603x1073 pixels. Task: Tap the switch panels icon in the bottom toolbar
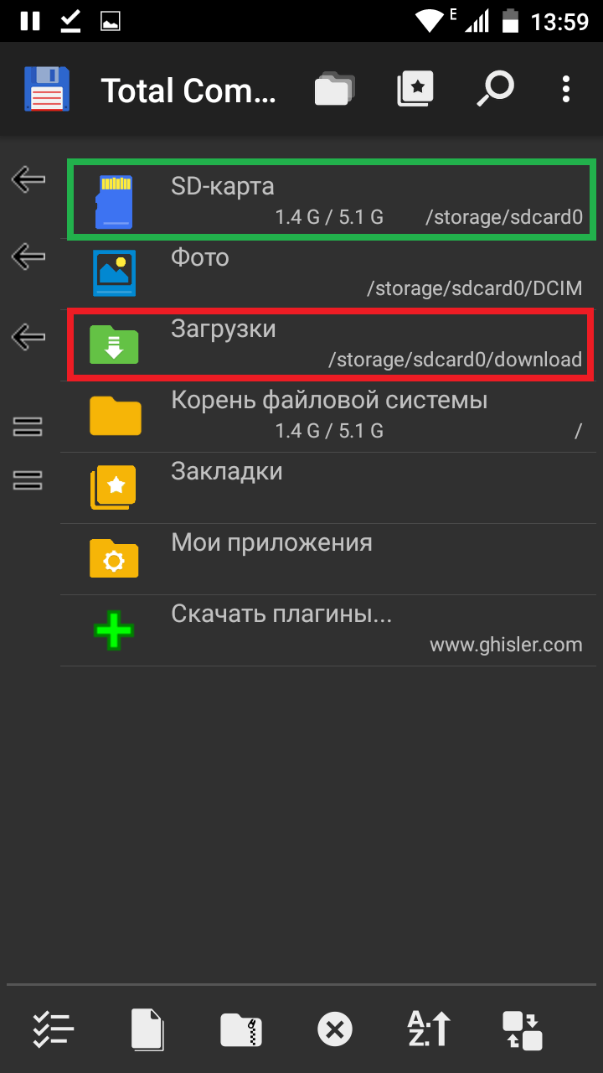click(x=523, y=1029)
